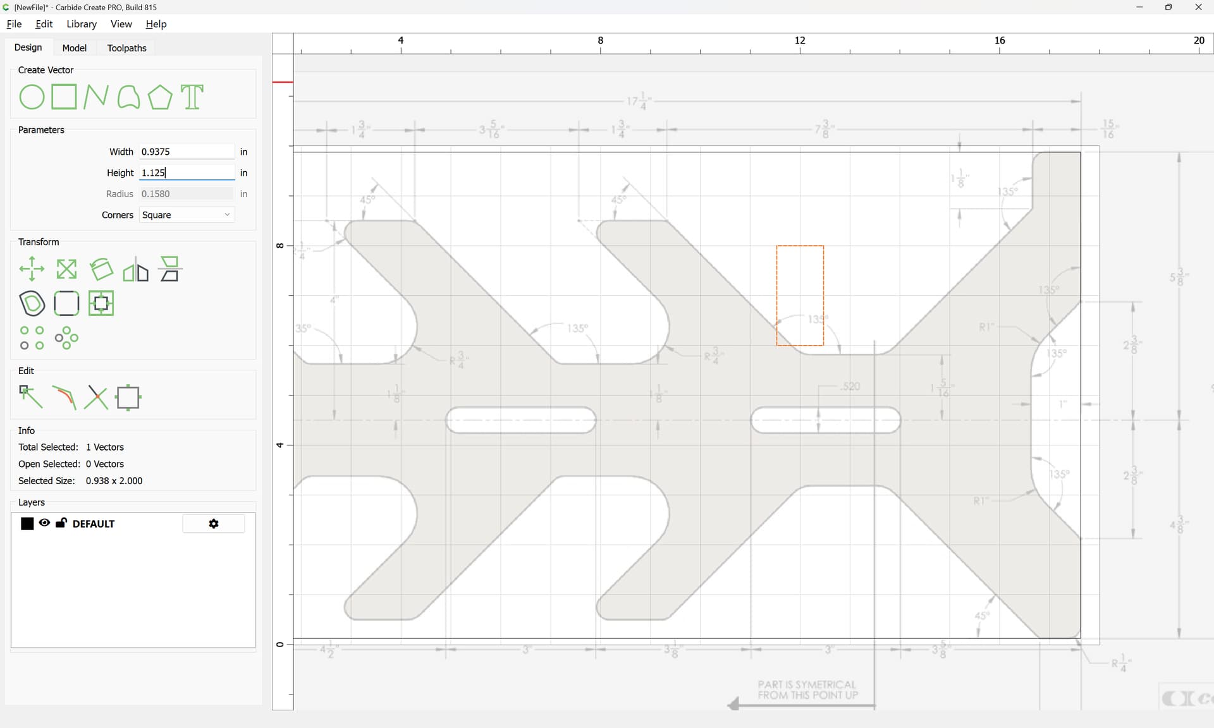Toggle DEFAULT layer lock
The width and height of the screenshot is (1214, 728).
(x=61, y=523)
